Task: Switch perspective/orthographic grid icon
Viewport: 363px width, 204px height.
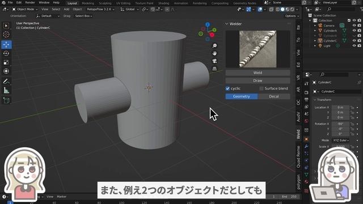Action: click(214, 69)
